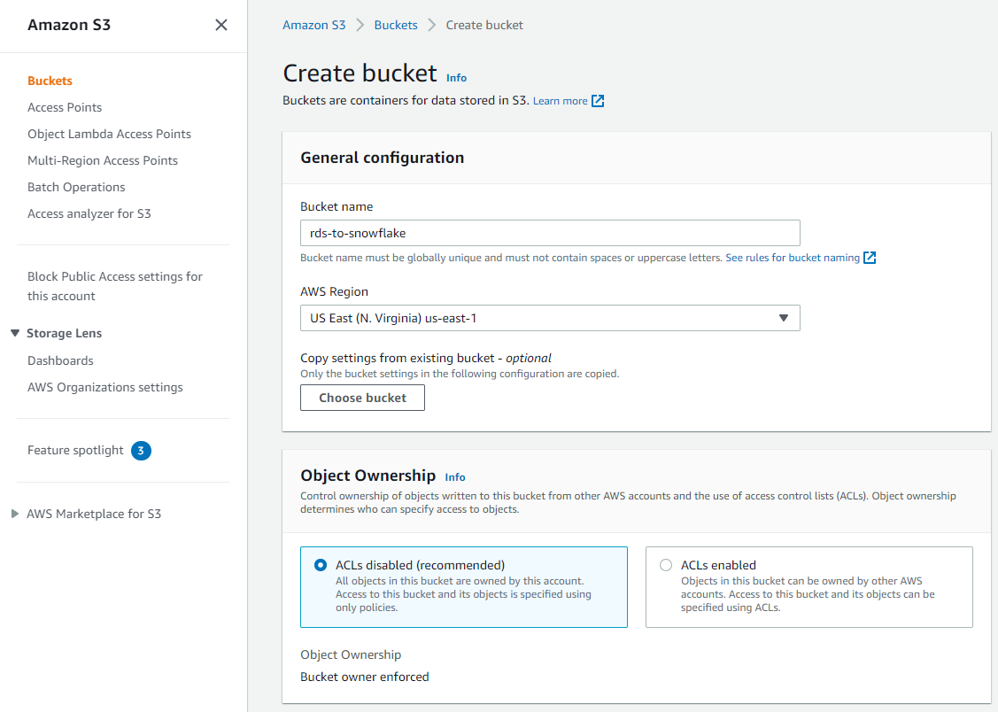
Task: Open Multi-Region Access Points
Action: [x=103, y=161]
